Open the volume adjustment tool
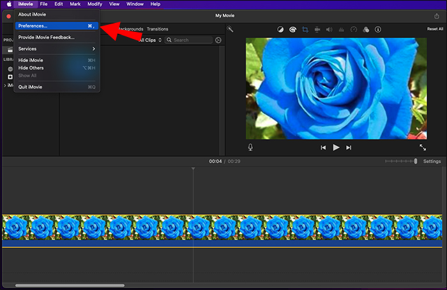The width and height of the screenshot is (447, 290). tap(329, 29)
